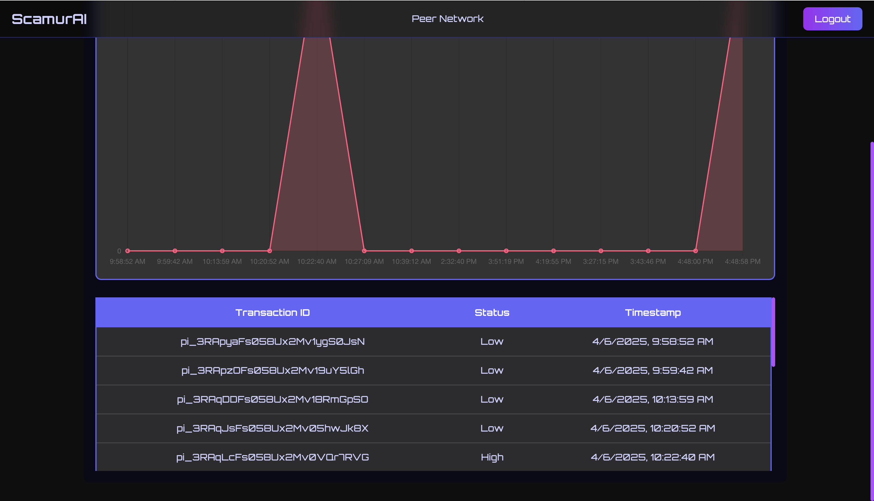
Task: Select the 10:20:52 AM transaction row
Action: coord(653,428)
